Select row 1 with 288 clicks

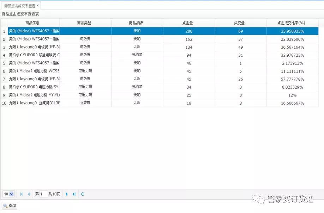[x=159, y=31]
